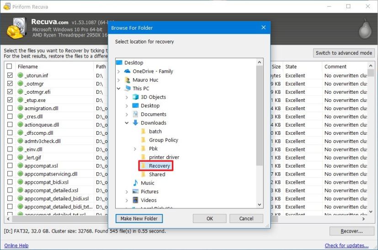Click Switch to advanced mode button

click(x=344, y=53)
